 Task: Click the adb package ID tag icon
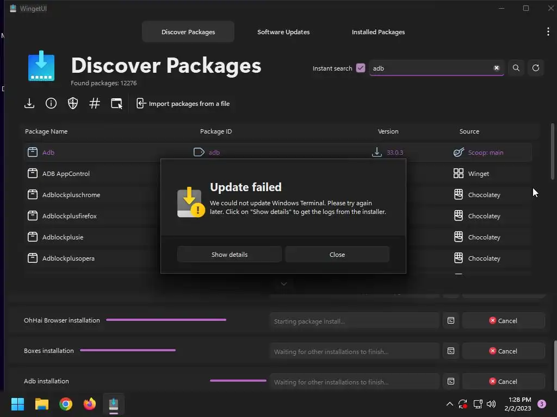(x=199, y=153)
